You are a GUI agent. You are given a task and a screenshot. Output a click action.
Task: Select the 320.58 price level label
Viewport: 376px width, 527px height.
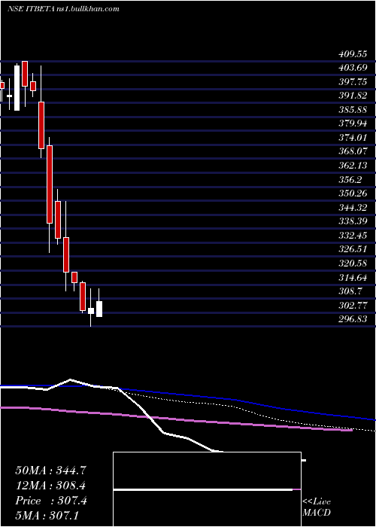(x=353, y=263)
